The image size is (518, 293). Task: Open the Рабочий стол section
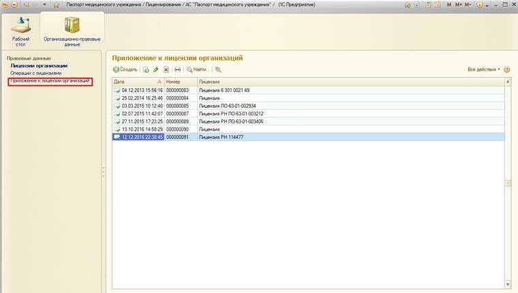tap(20, 31)
